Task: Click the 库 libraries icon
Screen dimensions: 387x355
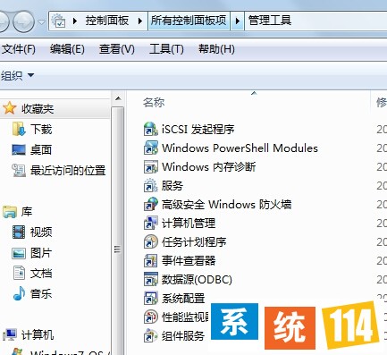Action: click(10, 212)
